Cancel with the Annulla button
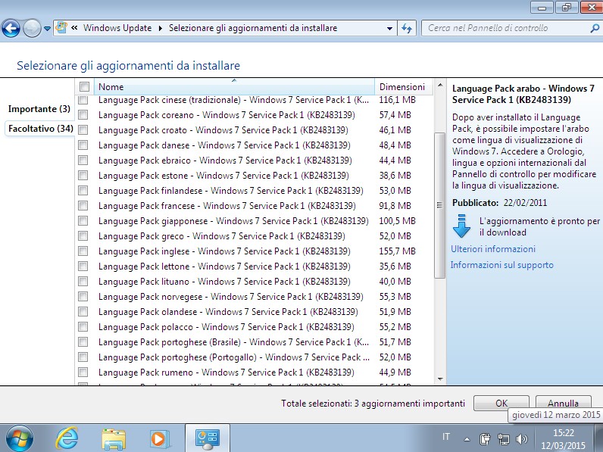 pyautogui.click(x=563, y=403)
